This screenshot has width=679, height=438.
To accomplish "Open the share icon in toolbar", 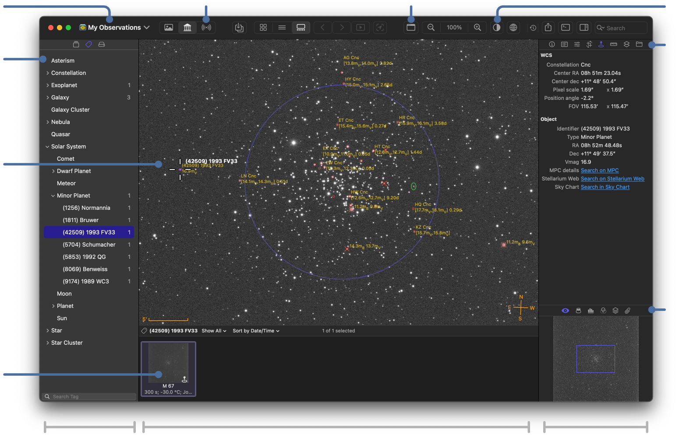I will [x=548, y=28].
